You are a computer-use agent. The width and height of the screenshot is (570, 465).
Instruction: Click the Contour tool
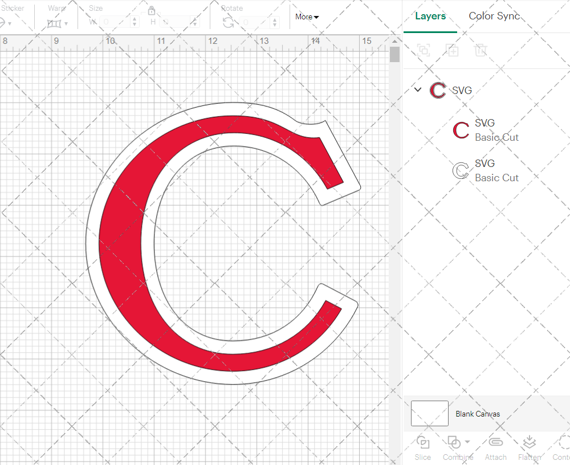tap(561, 448)
